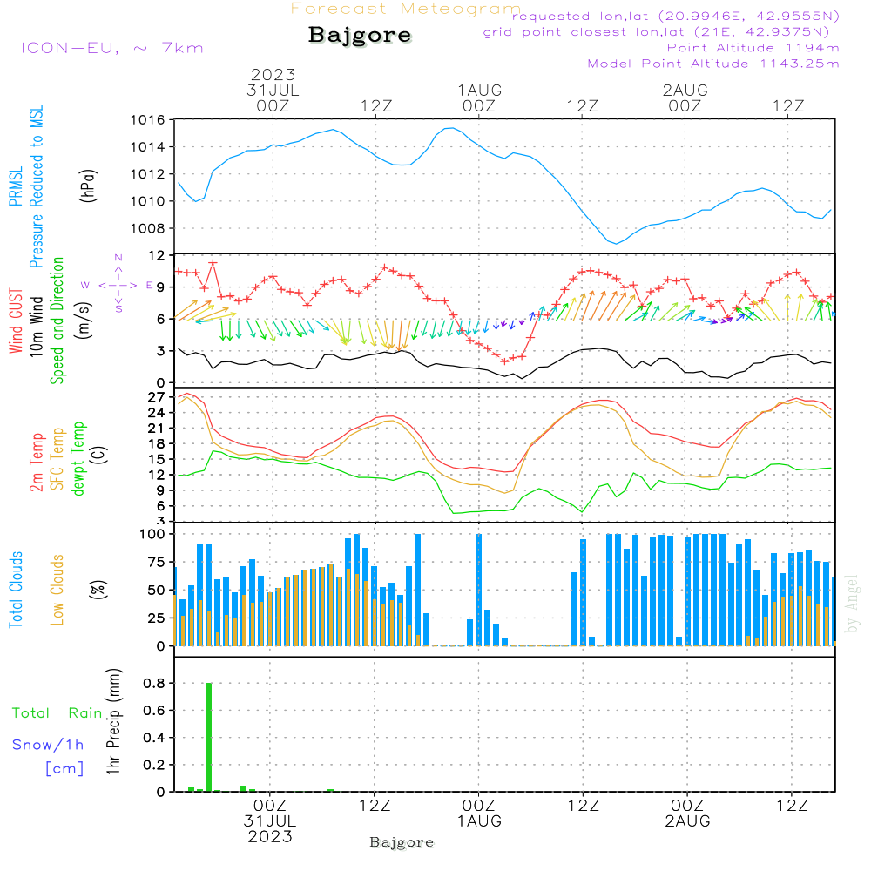Click the '[cm]' snow unit label
The height and width of the screenshot is (871, 871).
pyautogui.click(x=64, y=769)
